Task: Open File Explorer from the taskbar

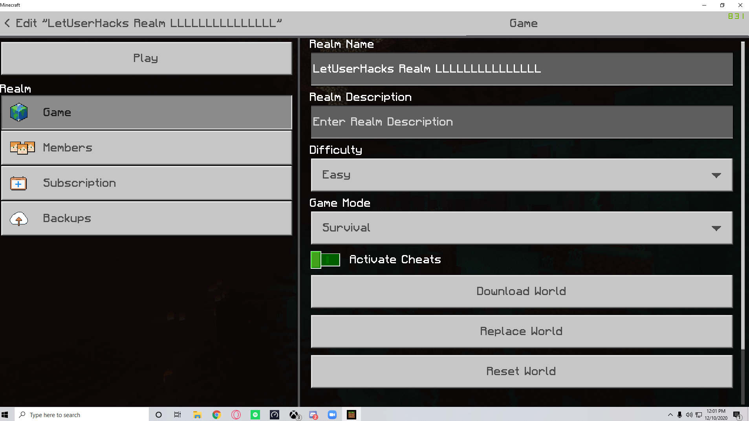Action: pyautogui.click(x=197, y=415)
